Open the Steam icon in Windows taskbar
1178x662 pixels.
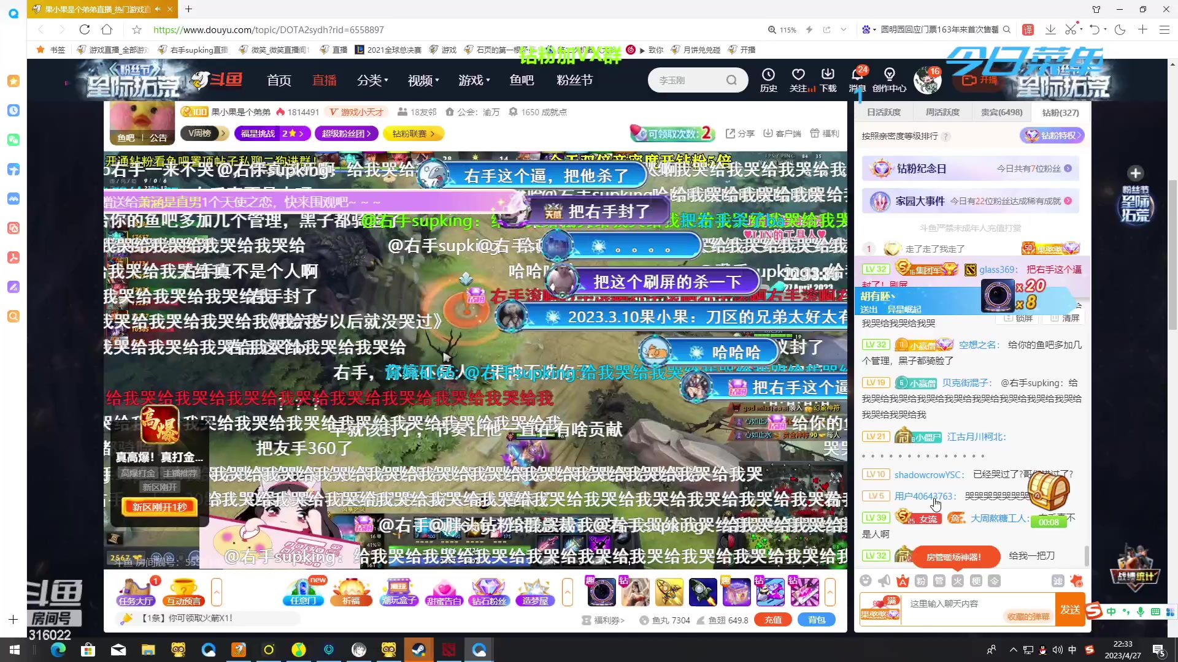click(x=419, y=650)
